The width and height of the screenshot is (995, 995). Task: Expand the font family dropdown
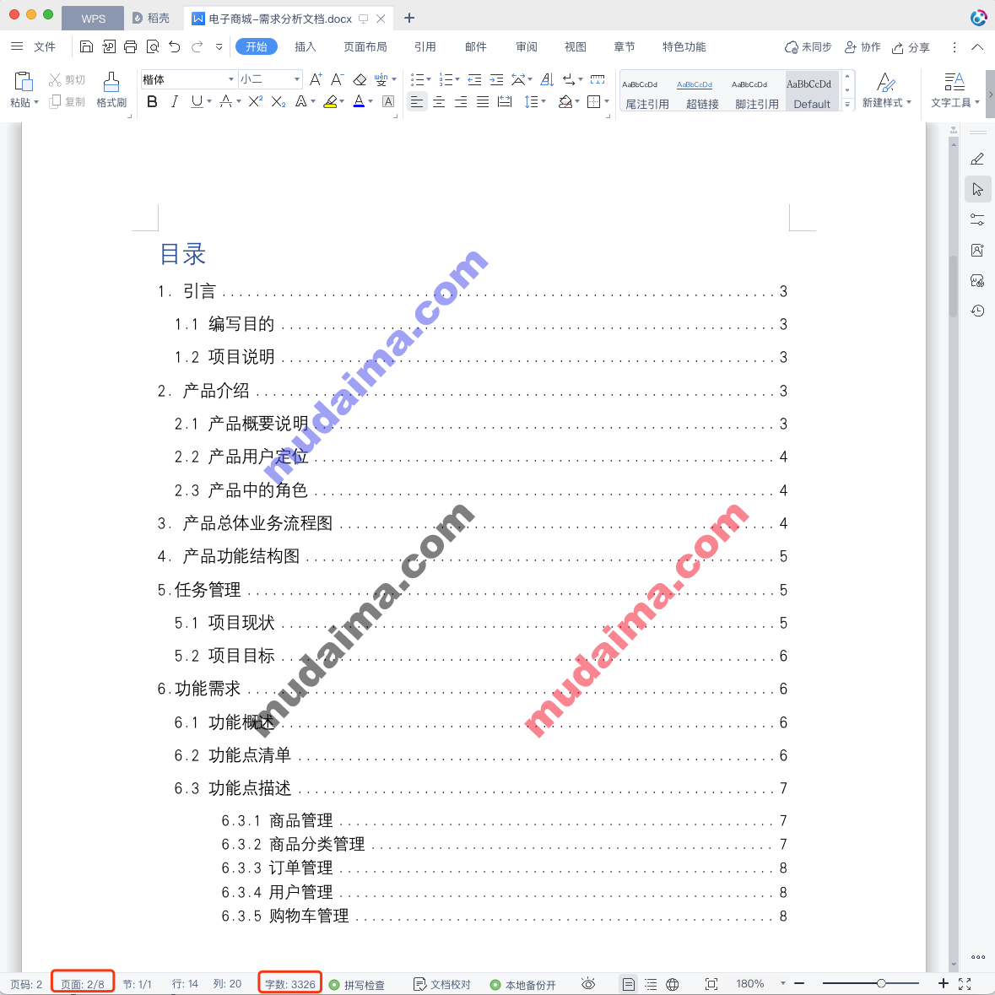(230, 78)
